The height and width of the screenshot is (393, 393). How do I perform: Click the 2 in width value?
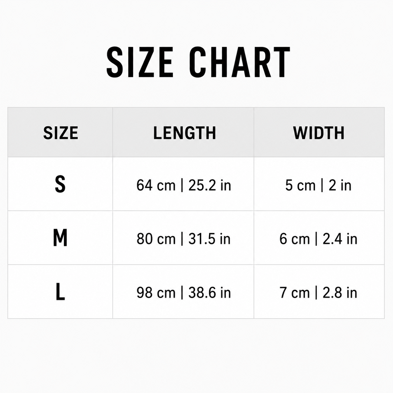click(x=340, y=185)
